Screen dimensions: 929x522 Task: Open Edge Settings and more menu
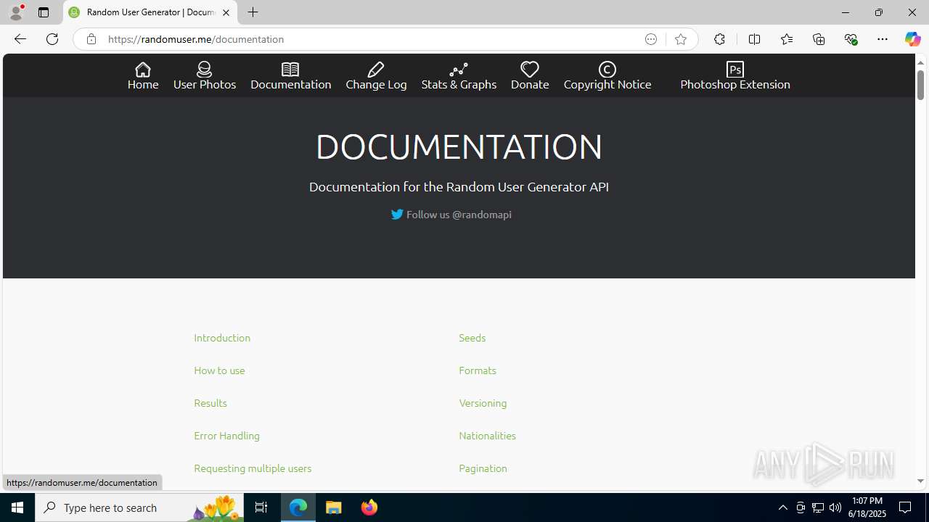pyautogui.click(x=883, y=39)
